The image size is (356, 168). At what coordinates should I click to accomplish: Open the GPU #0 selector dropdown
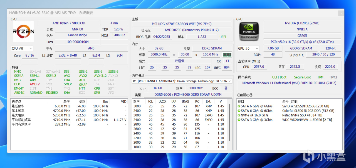[248, 48]
